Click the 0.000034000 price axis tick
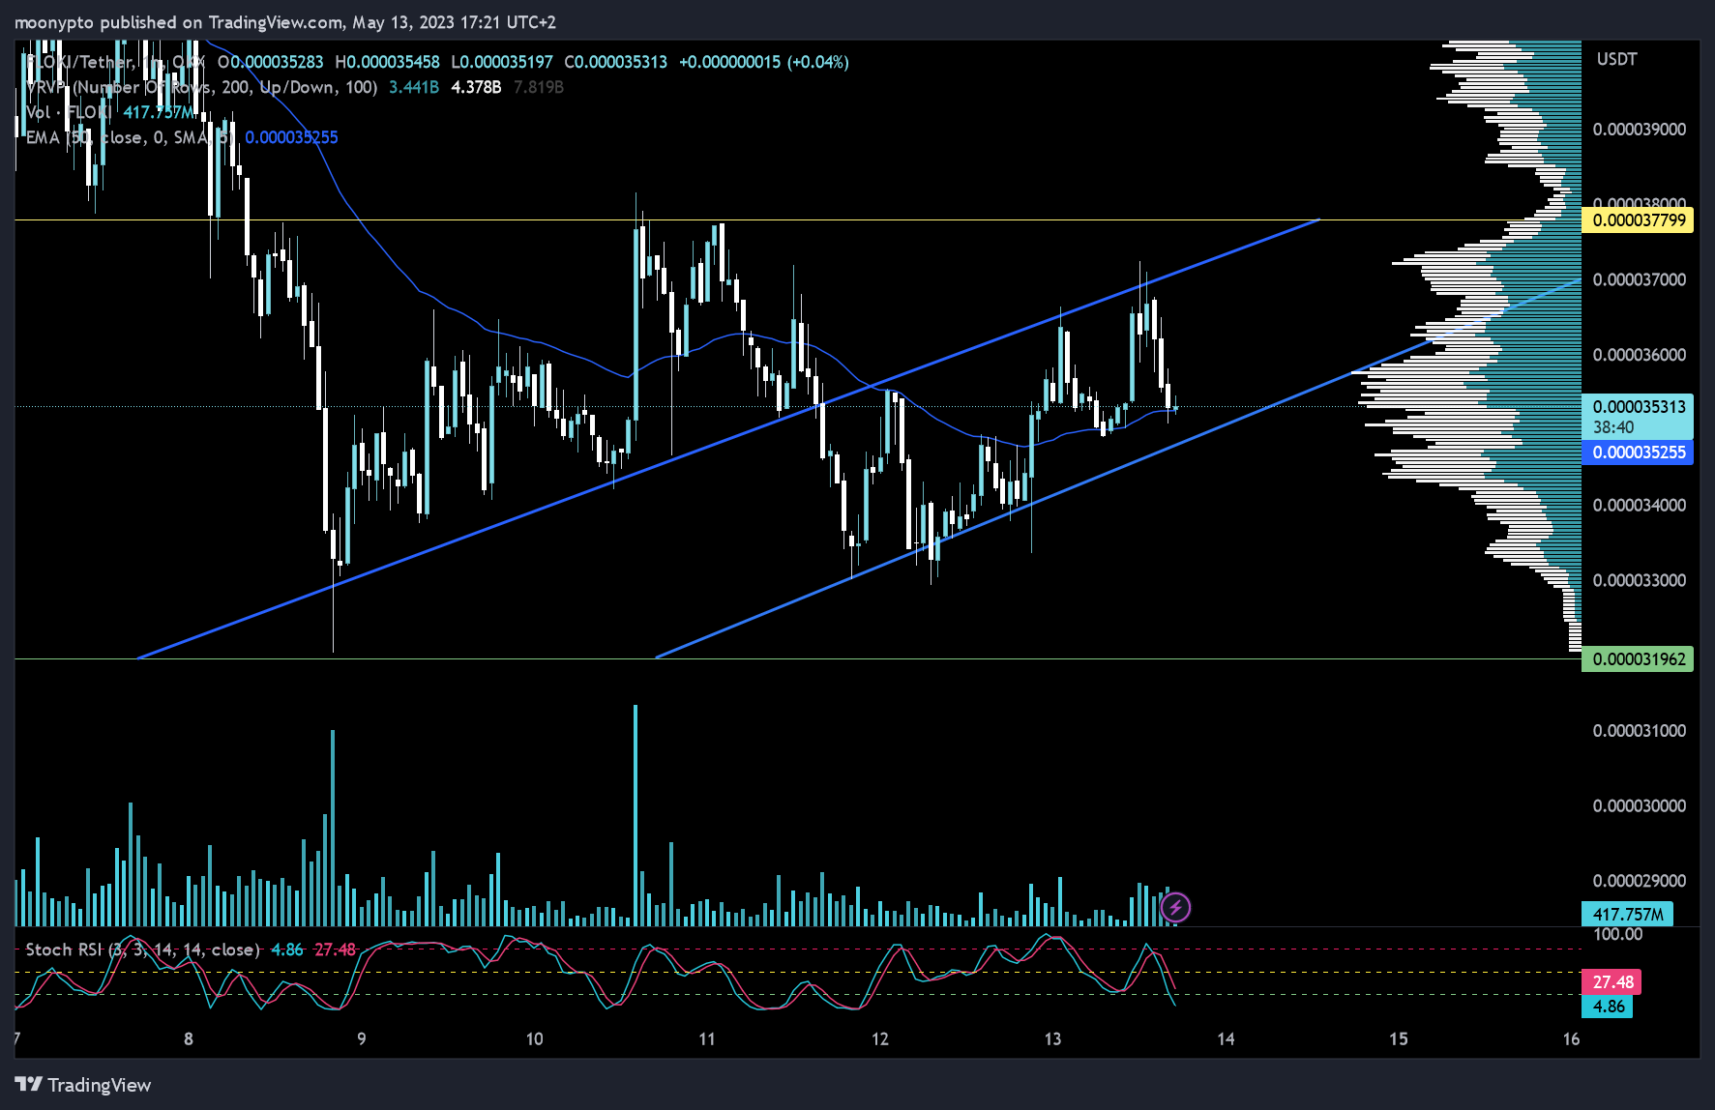1715x1110 pixels. 1639,506
